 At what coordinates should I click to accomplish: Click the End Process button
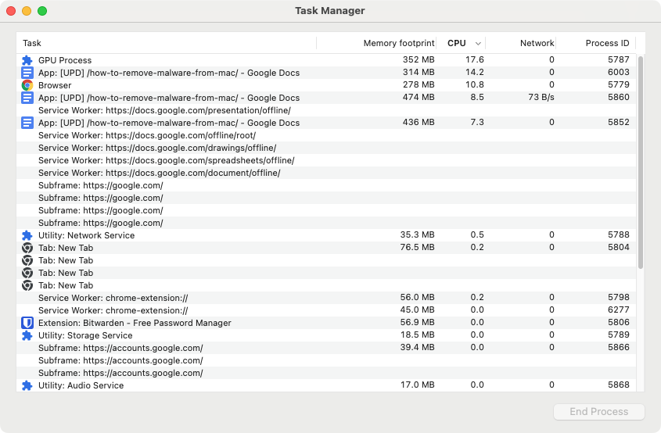point(599,412)
